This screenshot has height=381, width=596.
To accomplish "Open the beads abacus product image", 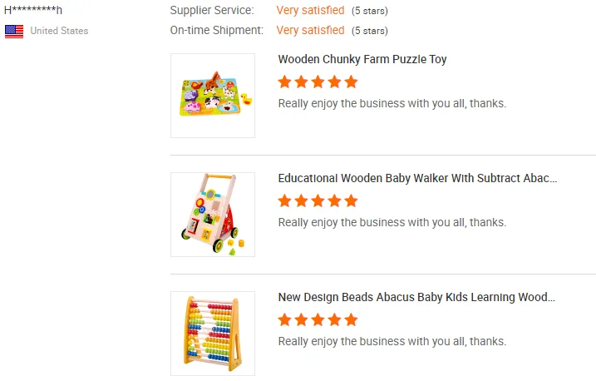I will click(213, 334).
